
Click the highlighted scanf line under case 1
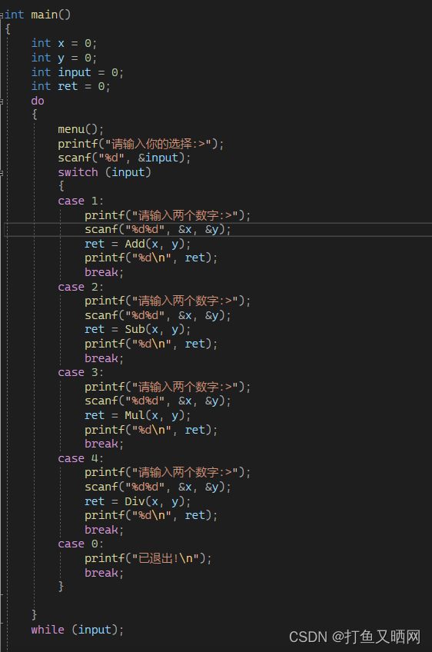pyautogui.click(x=158, y=230)
